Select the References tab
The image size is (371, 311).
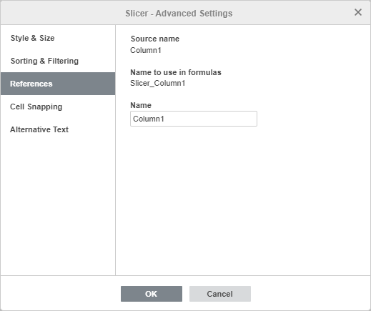pyautogui.click(x=58, y=84)
